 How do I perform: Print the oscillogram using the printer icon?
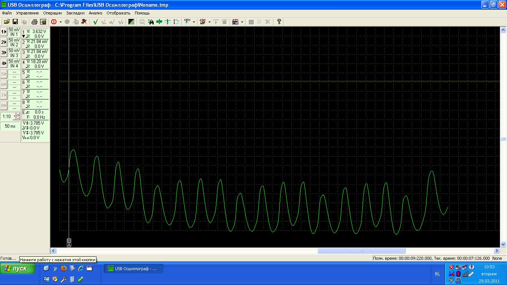(x=35, y=22)
